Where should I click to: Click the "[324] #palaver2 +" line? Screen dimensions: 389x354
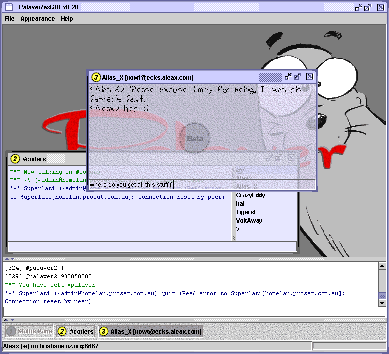[x=35, y=268]
